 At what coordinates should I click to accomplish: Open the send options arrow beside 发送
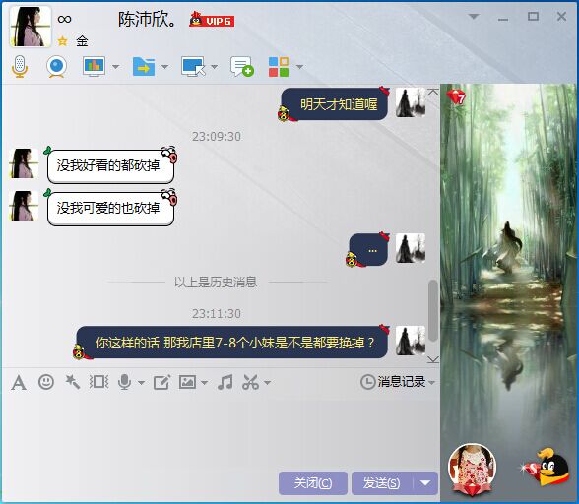(425, 483)
